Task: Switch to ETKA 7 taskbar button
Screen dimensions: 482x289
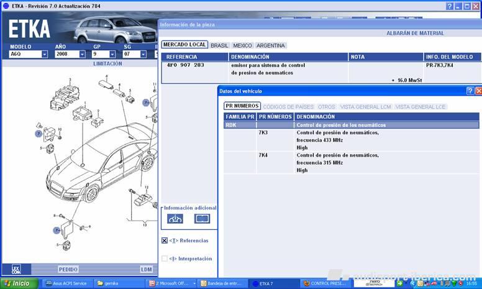Action: pyautogui.click(x=273, y=283)
